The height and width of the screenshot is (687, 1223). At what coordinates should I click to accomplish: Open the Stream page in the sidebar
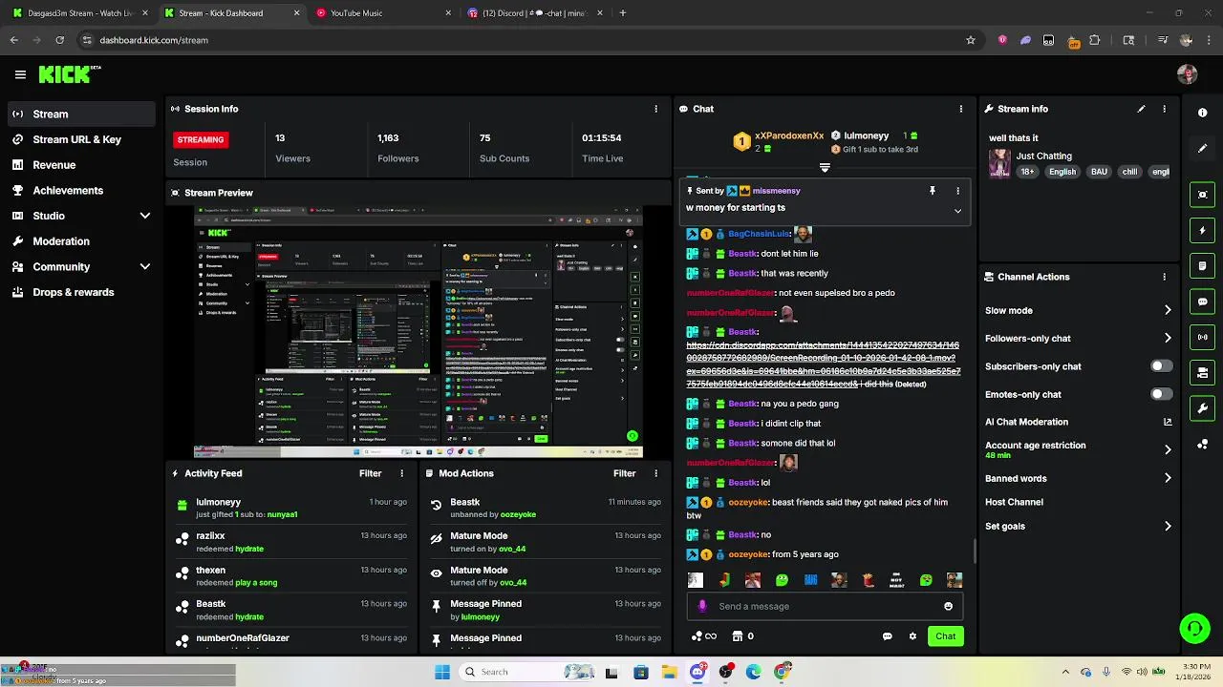tap(81, 114)
